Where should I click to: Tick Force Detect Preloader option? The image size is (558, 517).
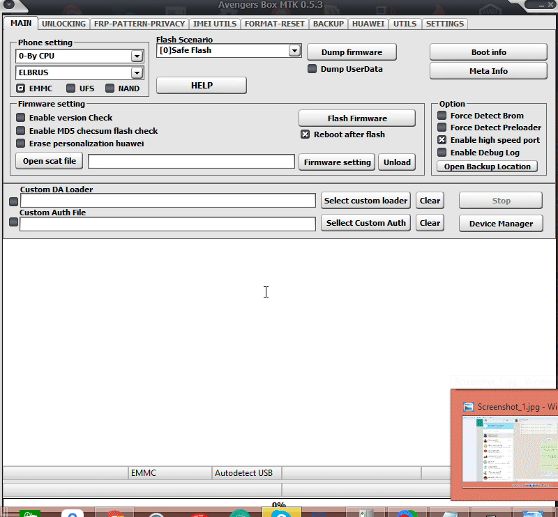442,128
